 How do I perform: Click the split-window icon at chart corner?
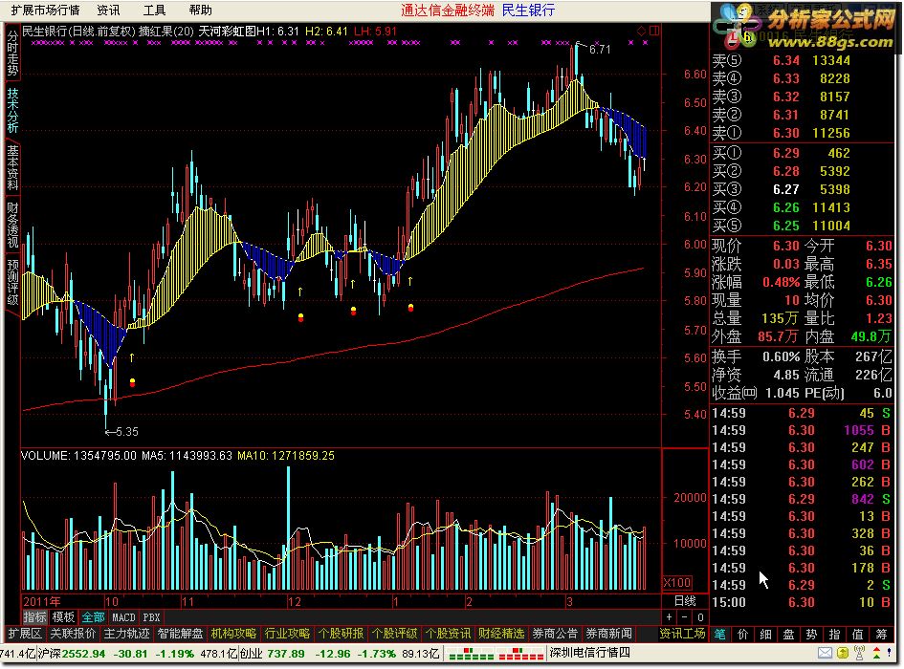click(x=654, y=31)
